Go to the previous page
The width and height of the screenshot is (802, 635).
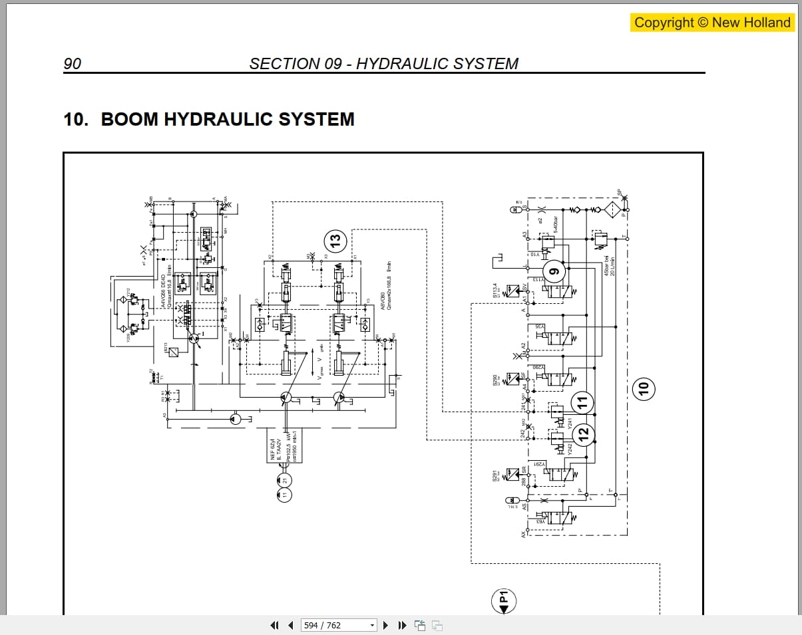pos(290,625)
